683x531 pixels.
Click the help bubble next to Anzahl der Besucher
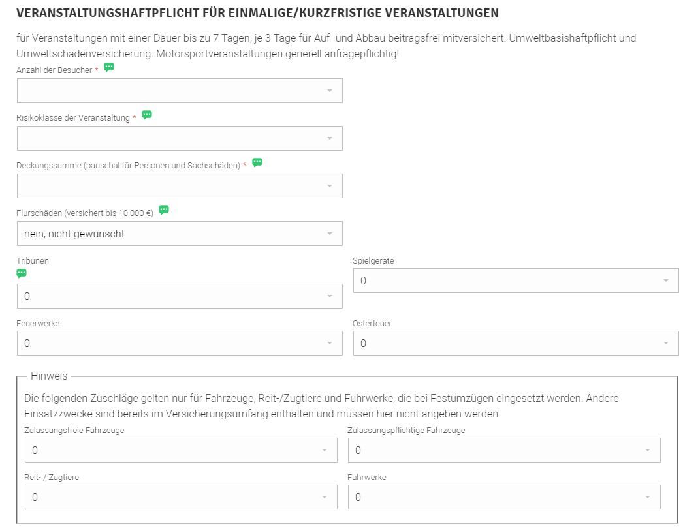(109, 67)
